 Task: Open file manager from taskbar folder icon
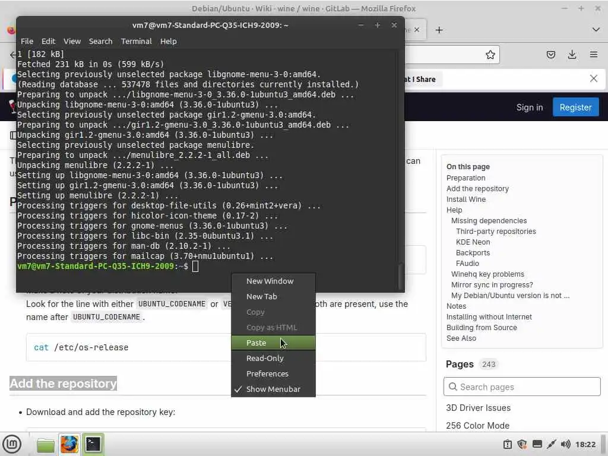(45, 444)
